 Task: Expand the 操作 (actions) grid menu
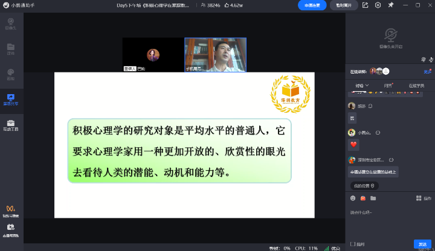click(x=423, y=198)
